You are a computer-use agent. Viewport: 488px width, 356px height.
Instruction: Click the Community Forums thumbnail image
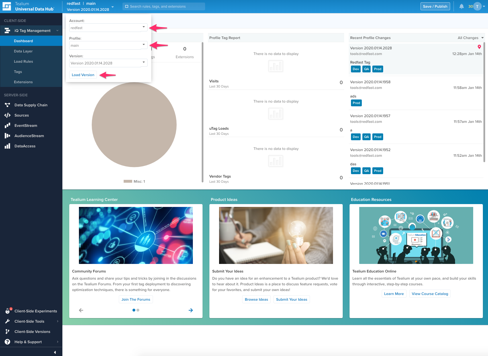click(x=136, y=235)
